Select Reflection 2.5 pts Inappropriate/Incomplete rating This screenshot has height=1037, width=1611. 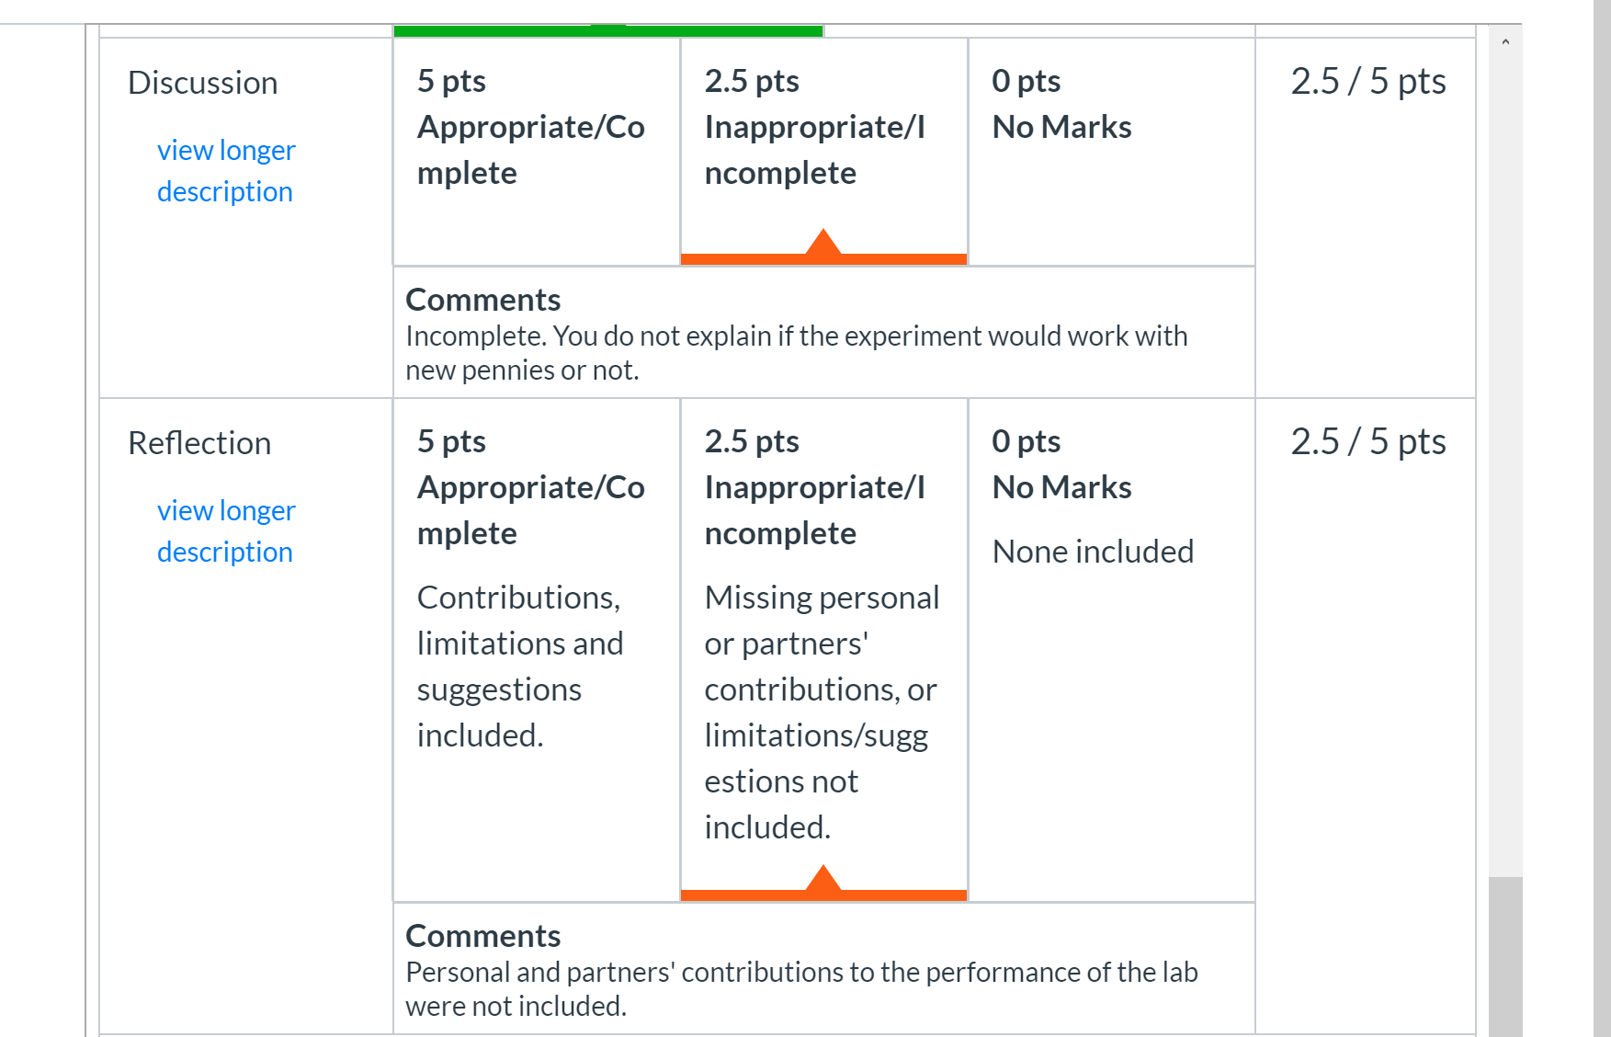point(824,650)
